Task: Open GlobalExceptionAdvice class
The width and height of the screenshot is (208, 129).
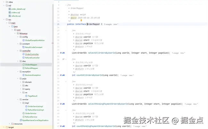Action: [35, 40]
